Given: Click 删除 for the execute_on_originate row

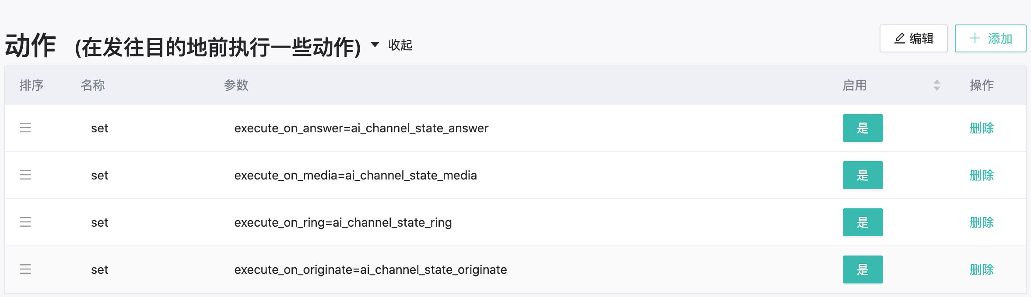Looking at the screenshot, I should point(982,269).
